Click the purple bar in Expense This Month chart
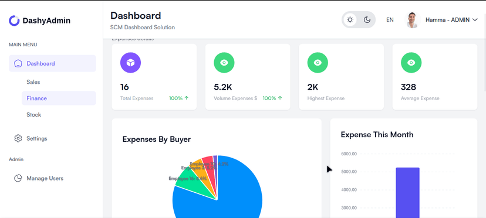The height and width of the screenshot is (218, 486). coord(407,193)
